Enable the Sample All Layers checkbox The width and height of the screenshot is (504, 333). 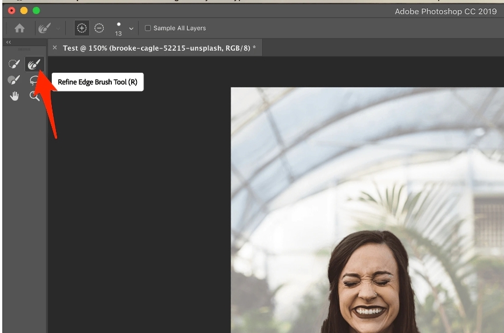[x=148, y=29]
